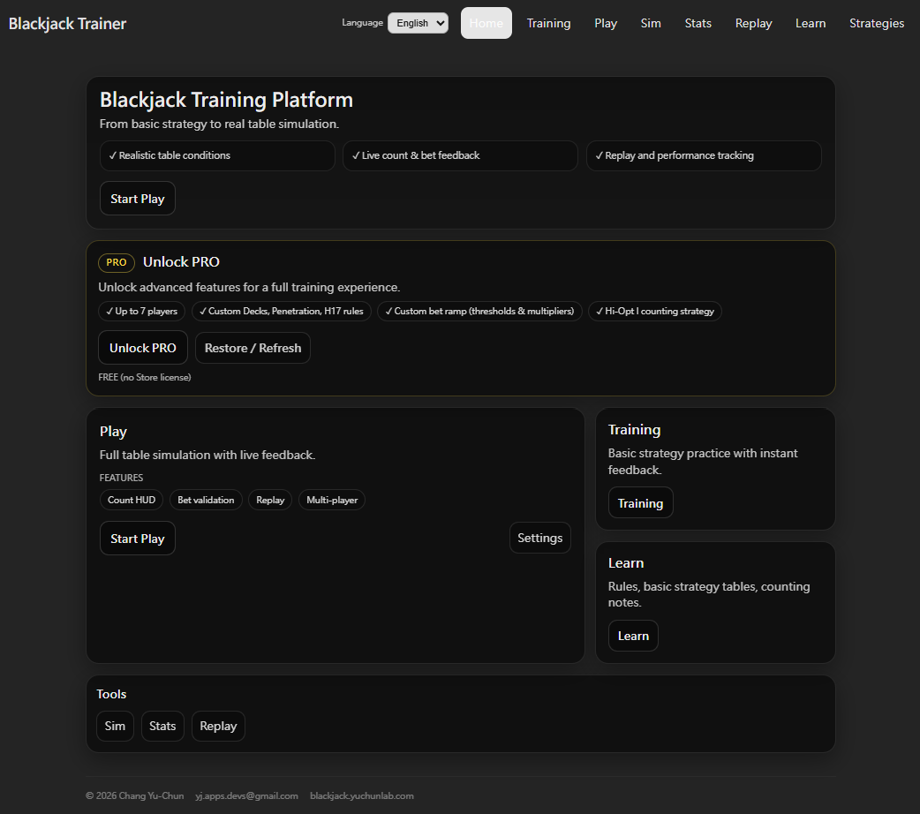Go to Learn in the top navigation

click(811, 23)
